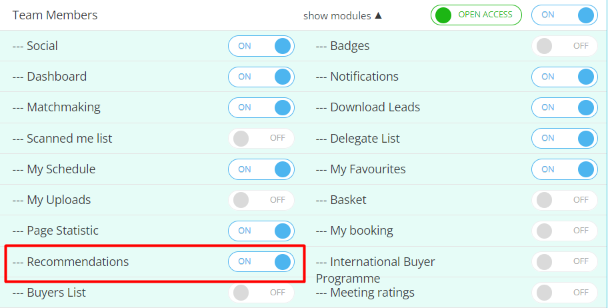Image resolution: width=610 pixels, height=308 pixels.
Task: Switch off the Matchmaking toggle
Action: (x=261, y=107)
